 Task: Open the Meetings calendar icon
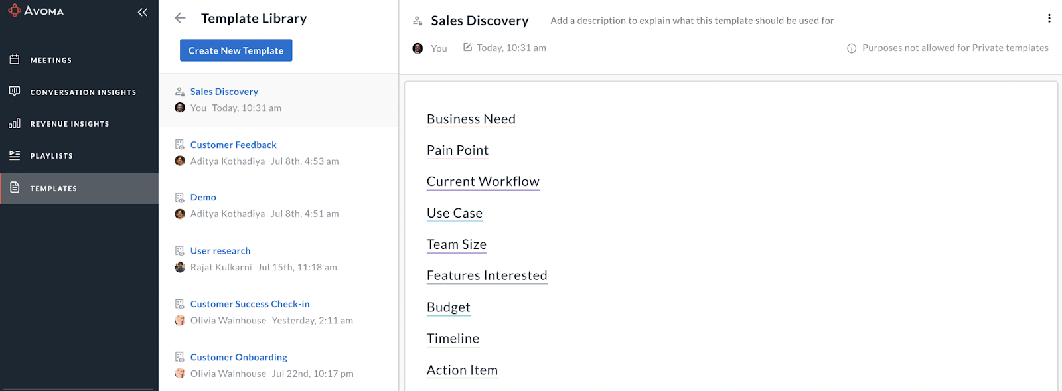tap(15, 60)
